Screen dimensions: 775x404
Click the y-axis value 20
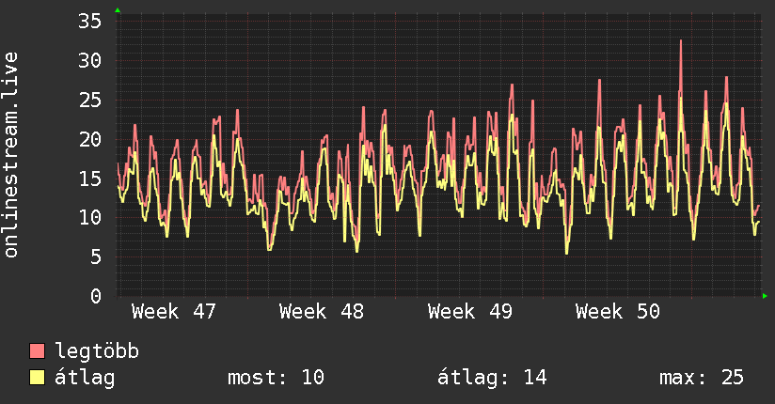90,139
